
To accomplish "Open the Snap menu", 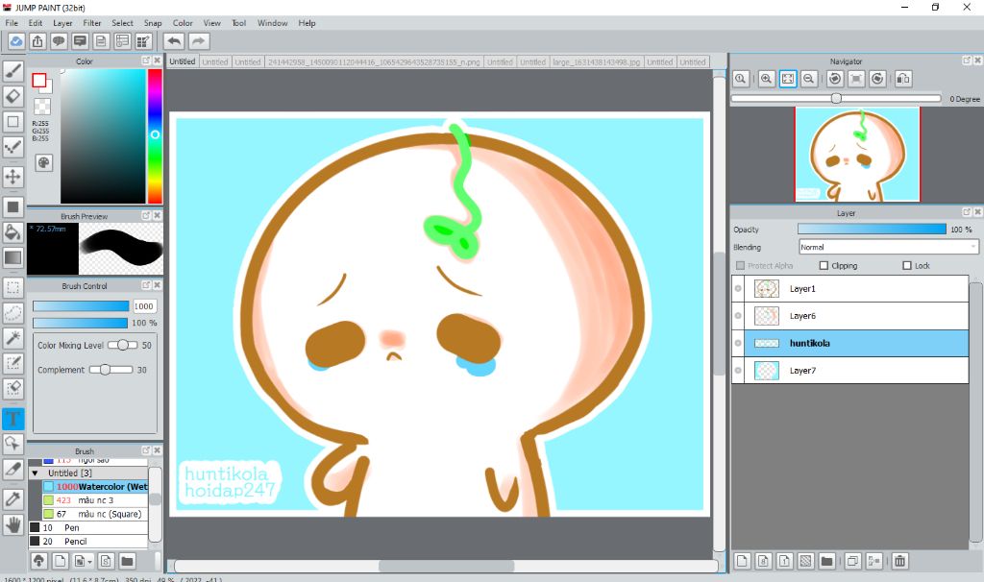I will click(153, 23).
